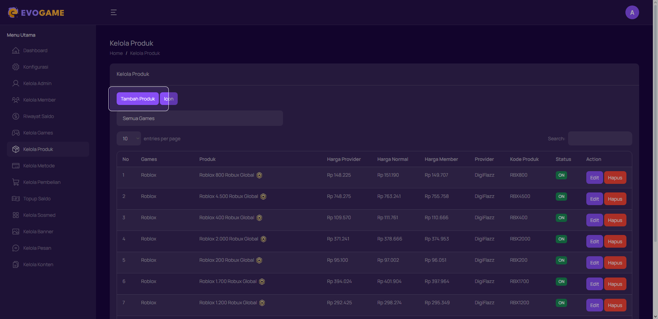This screenshot has width=658, height=319.
Task: Click the Icon button
Action: tap(169, 99)
